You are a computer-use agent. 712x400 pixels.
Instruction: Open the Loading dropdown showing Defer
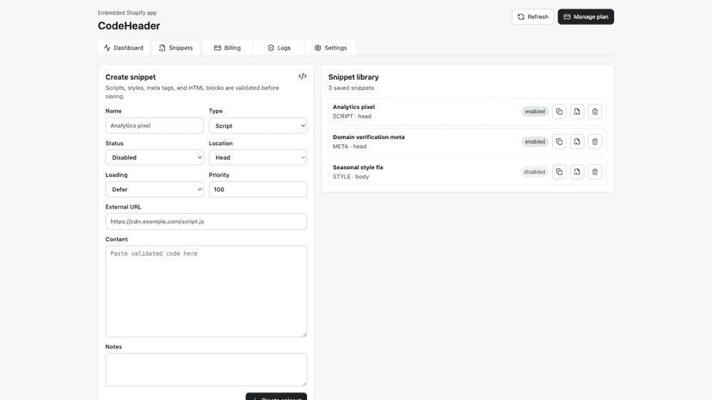[x=155, y=189]
